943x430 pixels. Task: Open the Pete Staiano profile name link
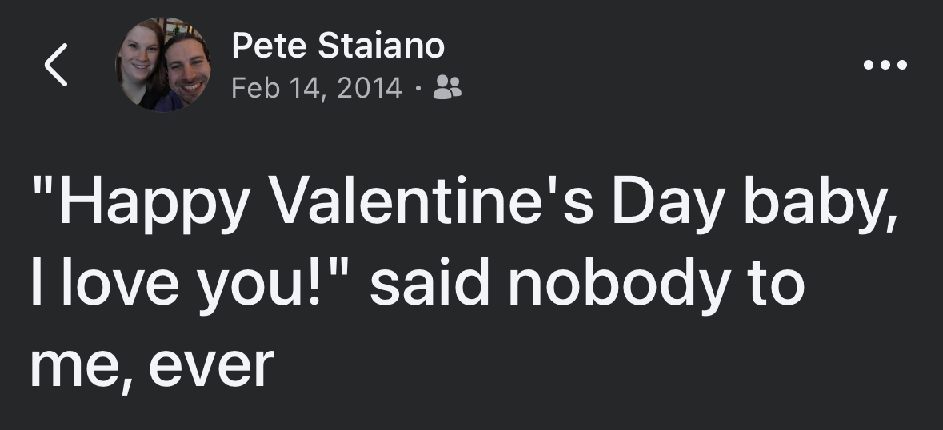click(338, 46)
